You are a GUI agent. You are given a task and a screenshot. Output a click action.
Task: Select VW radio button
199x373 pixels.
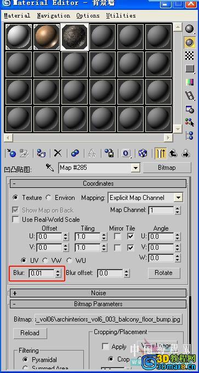(x=45, y=260)
